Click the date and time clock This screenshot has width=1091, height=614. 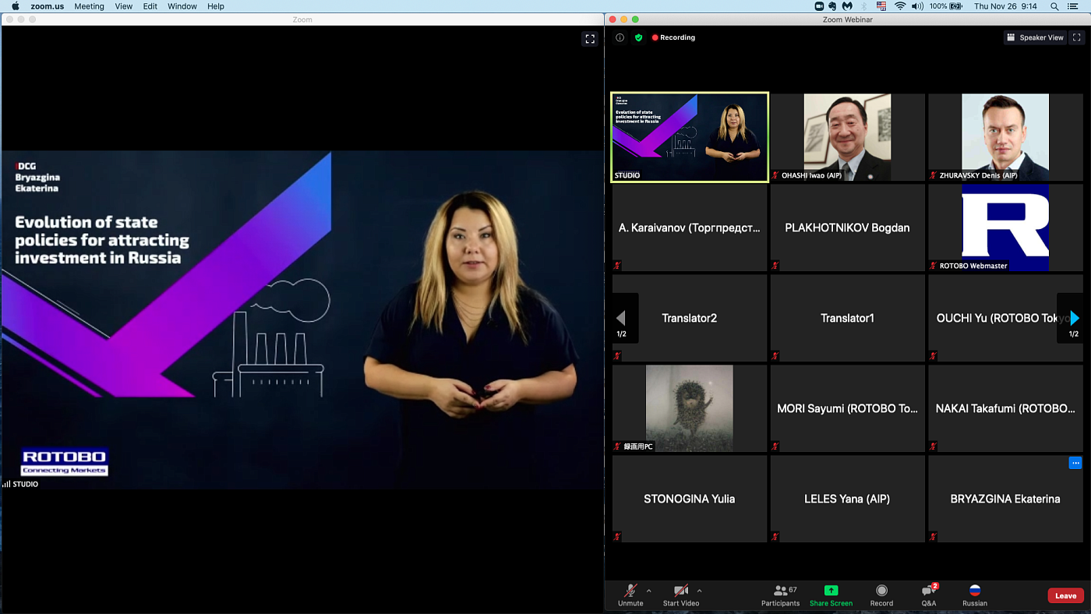click(1005, 6)
